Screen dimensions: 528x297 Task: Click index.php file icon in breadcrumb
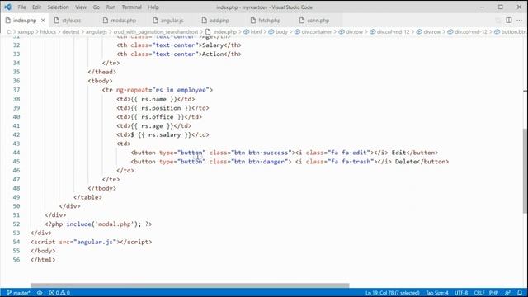coord(208,31)
